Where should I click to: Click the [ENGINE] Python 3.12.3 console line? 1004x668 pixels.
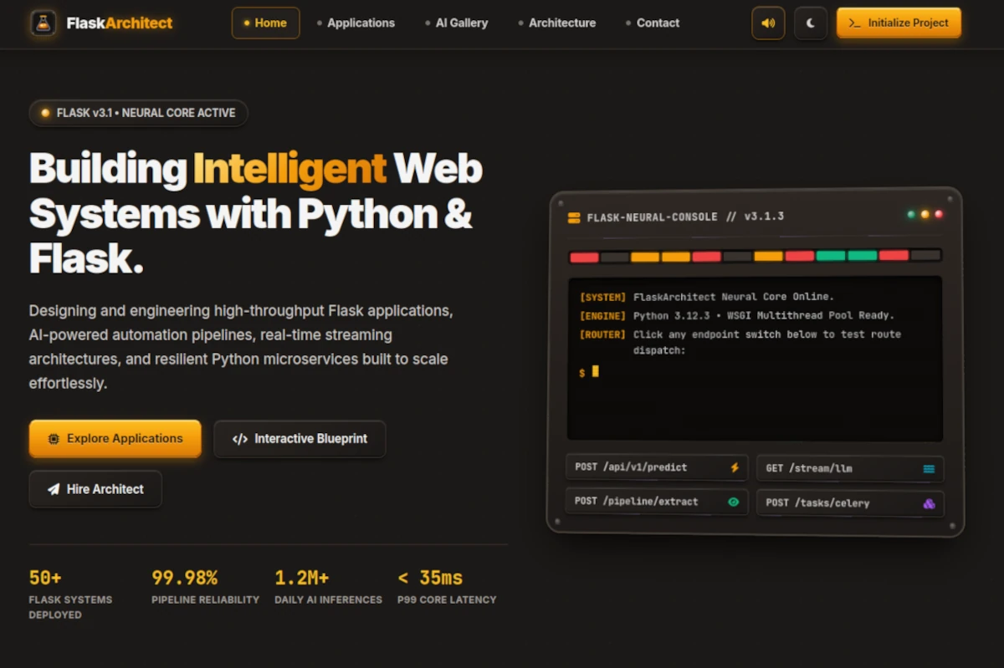pos(737,316)
